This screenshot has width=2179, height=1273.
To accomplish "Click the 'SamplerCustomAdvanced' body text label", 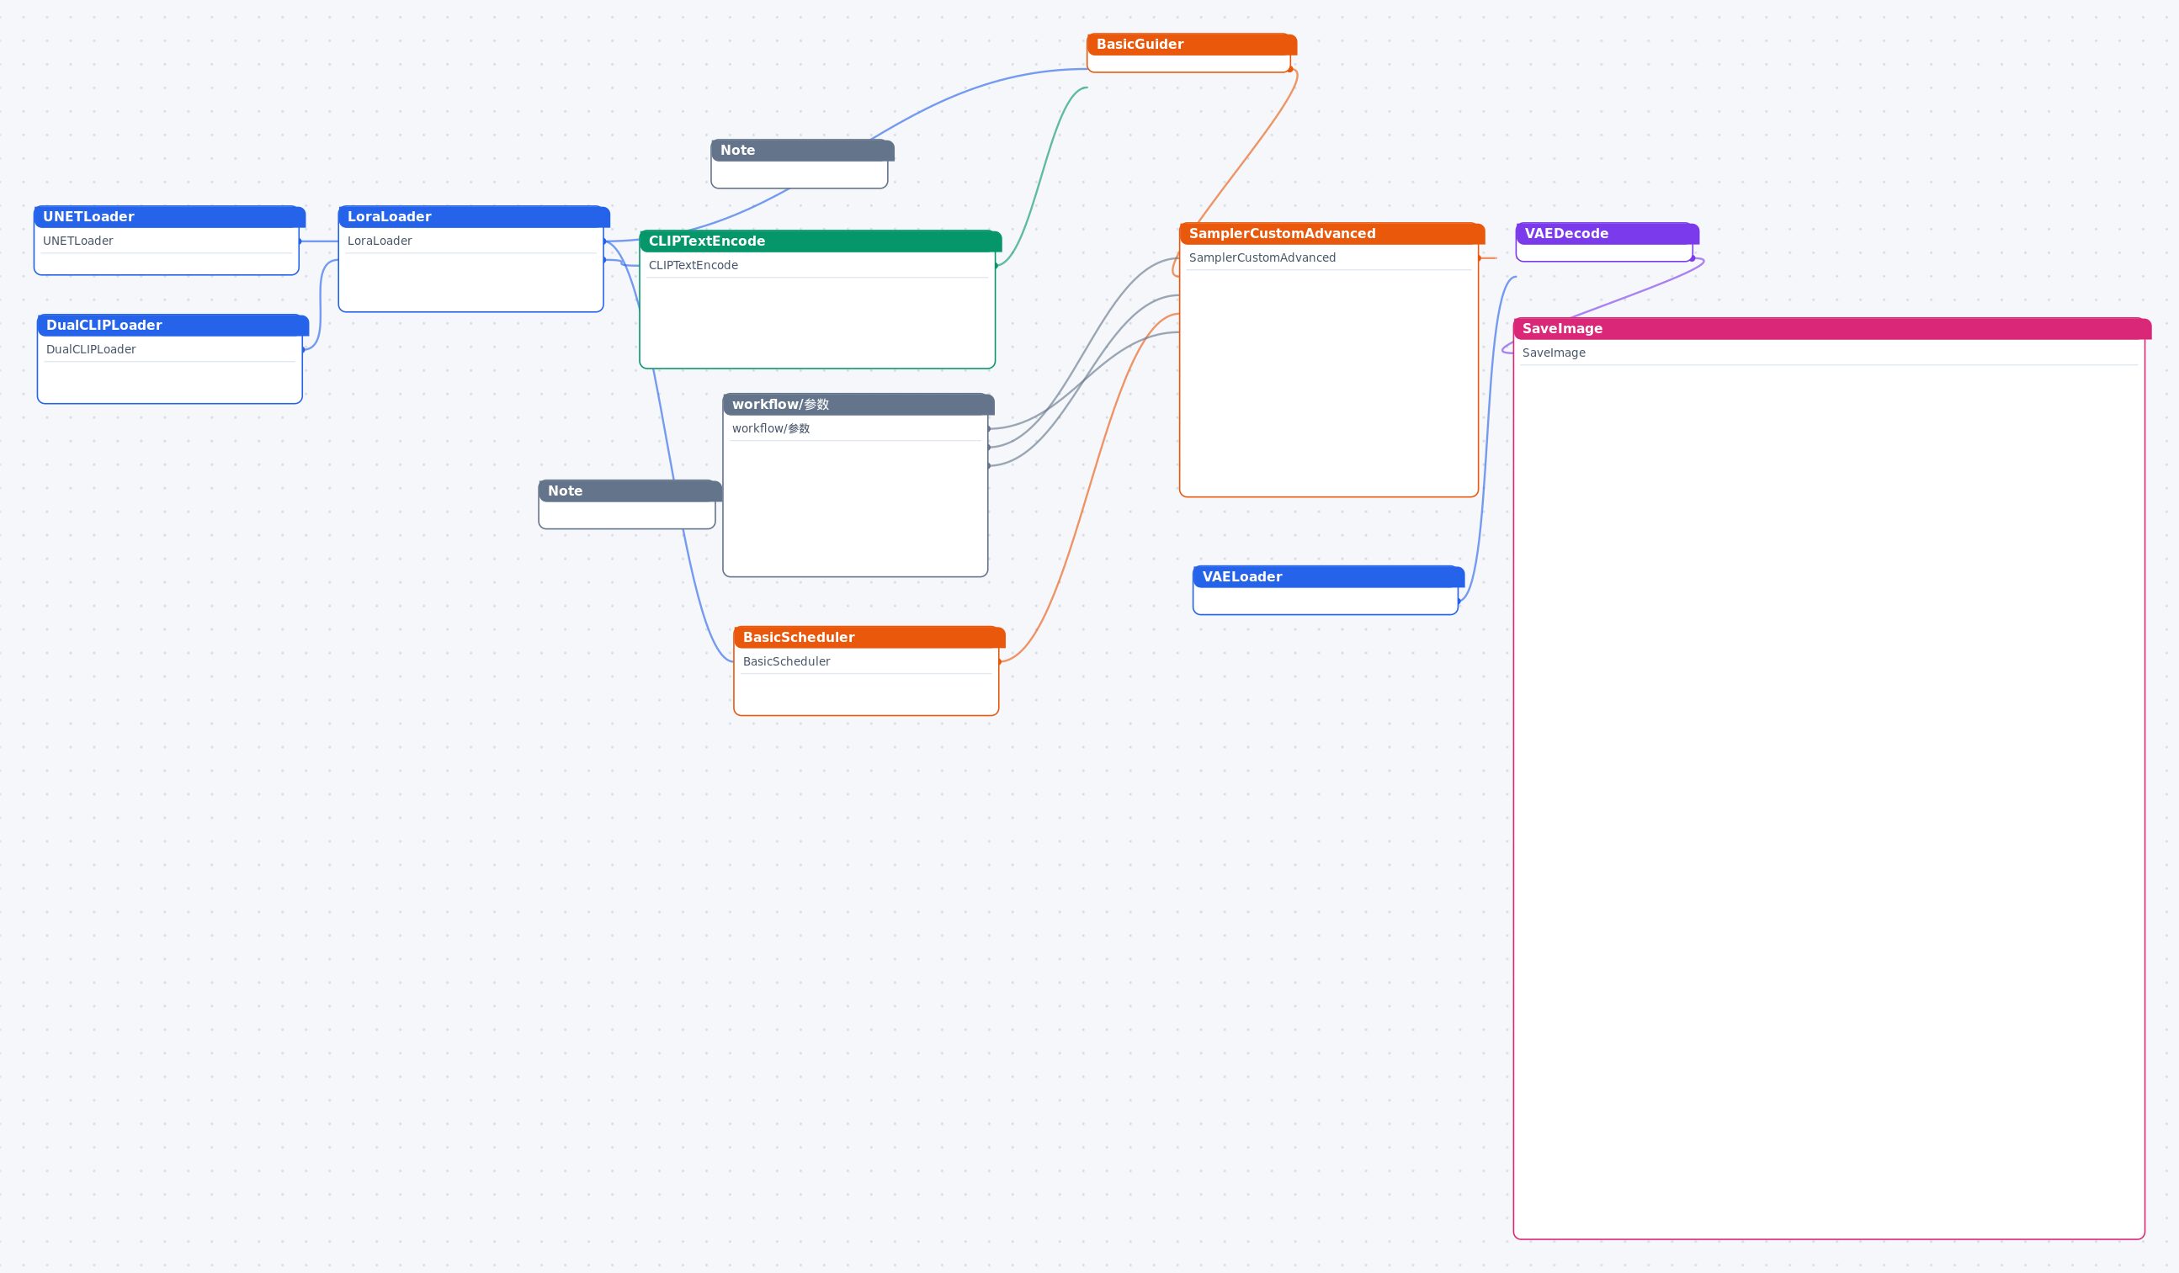I will click(1262, 257).
